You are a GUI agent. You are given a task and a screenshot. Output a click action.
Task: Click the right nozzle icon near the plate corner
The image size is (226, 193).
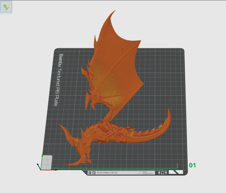click(x=166, y=173)
